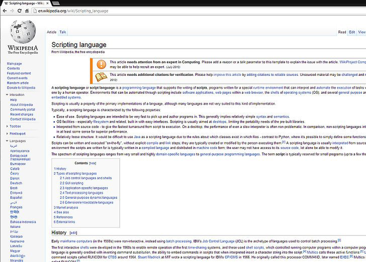
Task: Expand the Print/export sidebar section
Action: pos(7,134)
